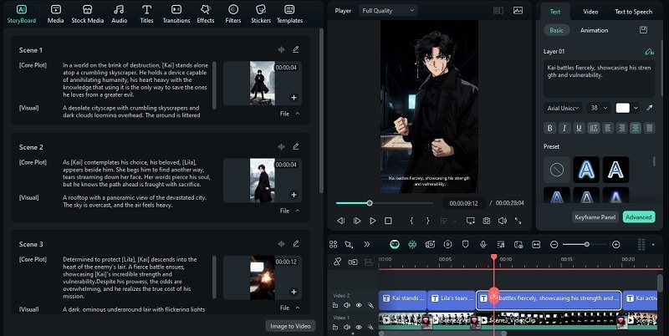The width and height of the screenshot is (669, 336).
Task: Set mark out point brace
Action: pyautogui.click(x=427, y=221)
